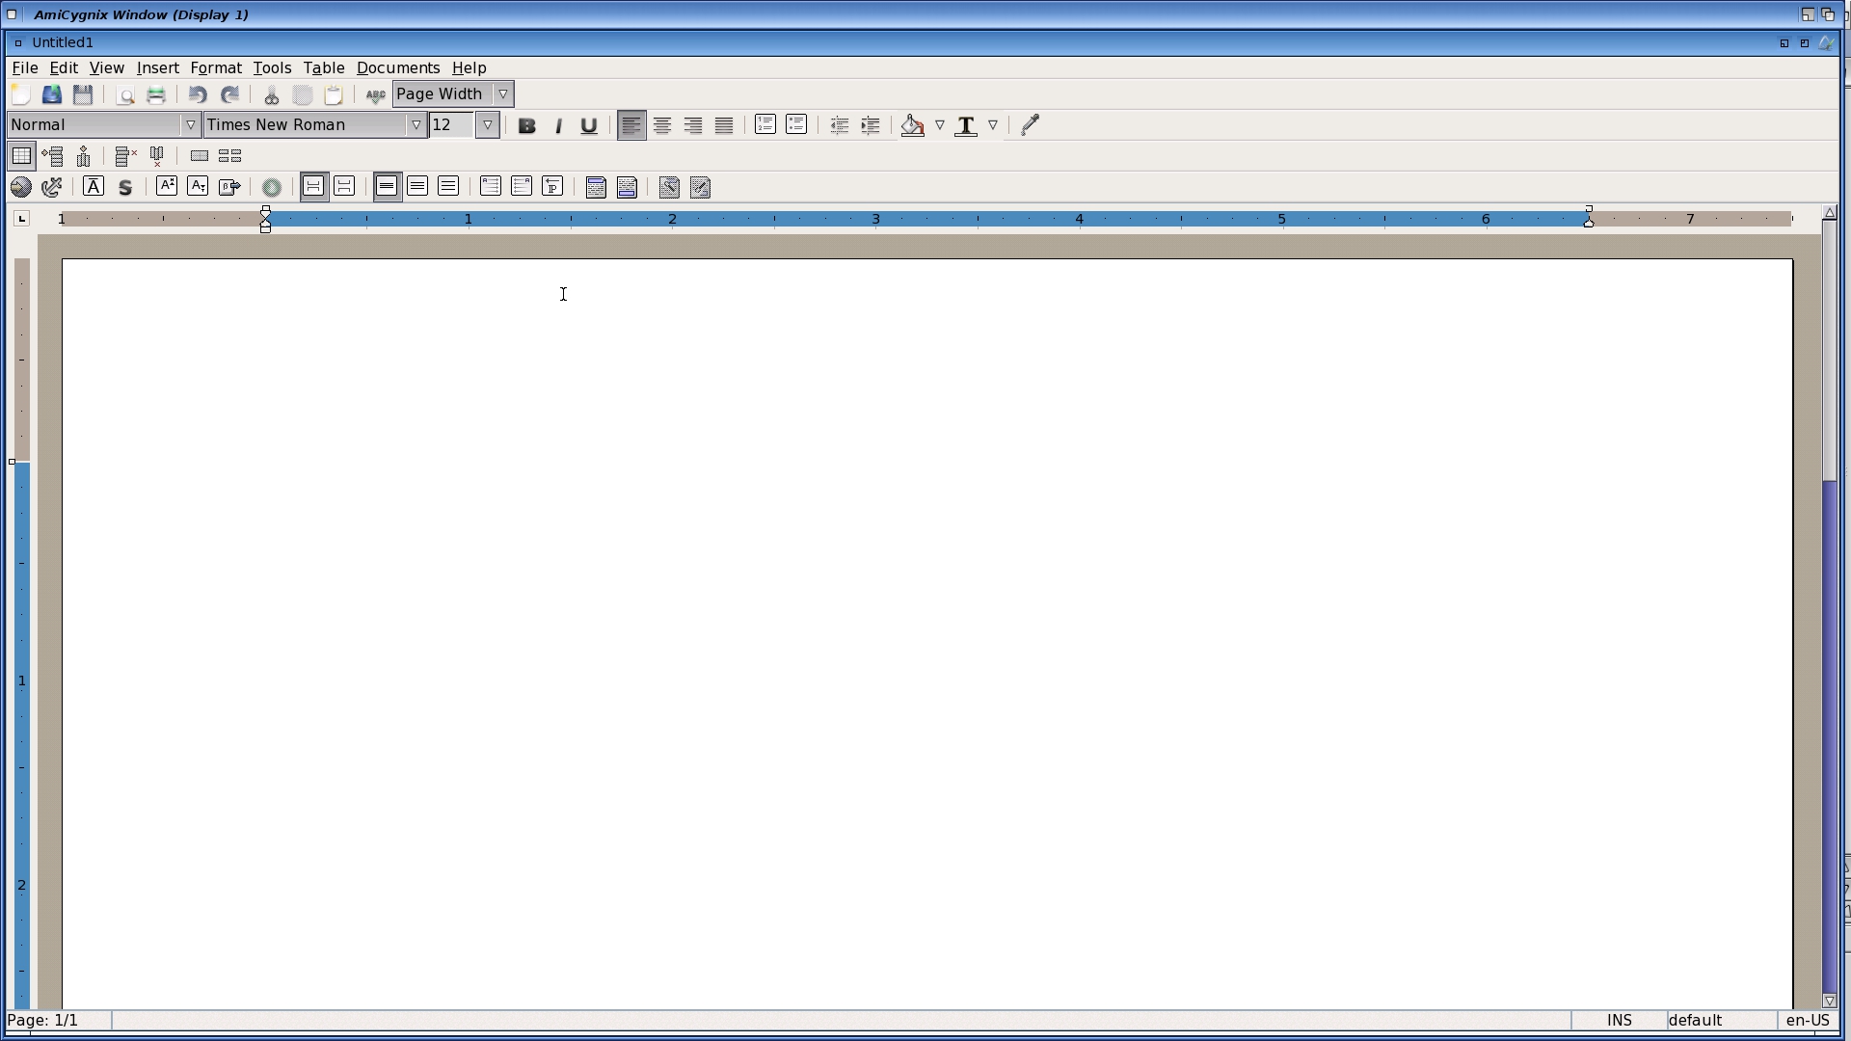The width and height of the screenshot is (1851, 1041).
Task: Click the vertical scrollbar thumb
Action: [1830, 351]
